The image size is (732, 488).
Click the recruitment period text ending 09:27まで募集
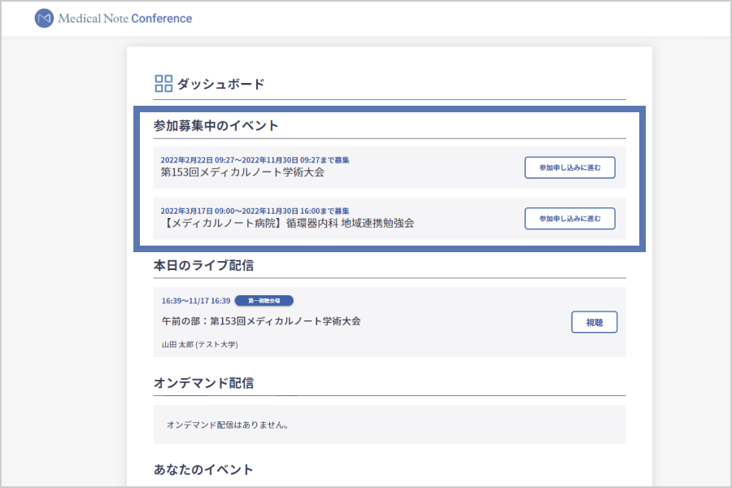coord(255,160)
